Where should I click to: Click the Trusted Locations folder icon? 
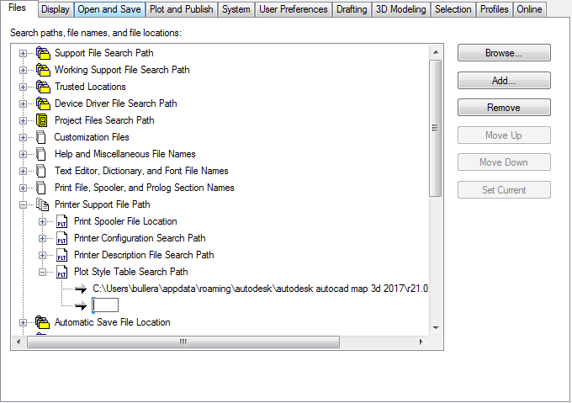[x=43, y=87]
